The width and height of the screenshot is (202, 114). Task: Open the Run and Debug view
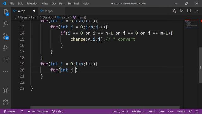(5, 48)
